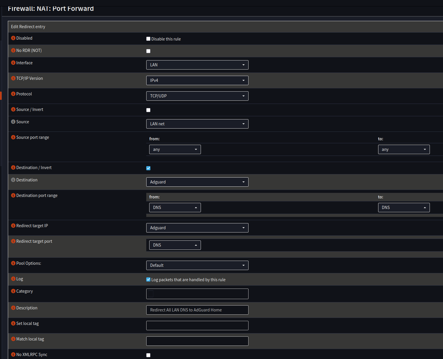443x359 pixels.
Task: Uncheck Log packets handled by this rule
Action: coord(148,280)
